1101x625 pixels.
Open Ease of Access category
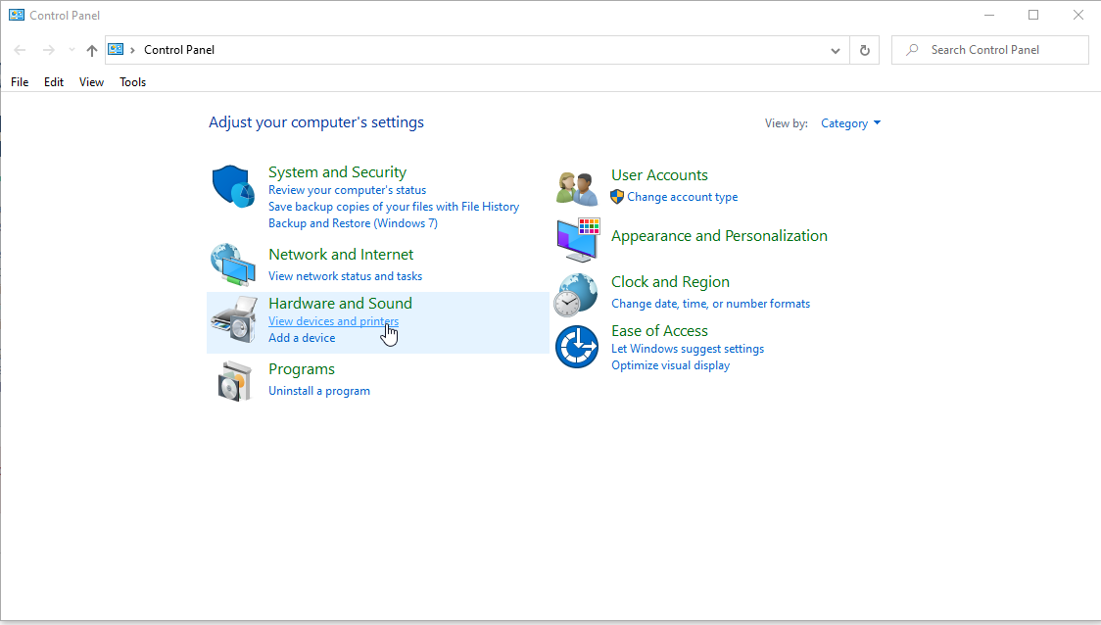(659, 331)
